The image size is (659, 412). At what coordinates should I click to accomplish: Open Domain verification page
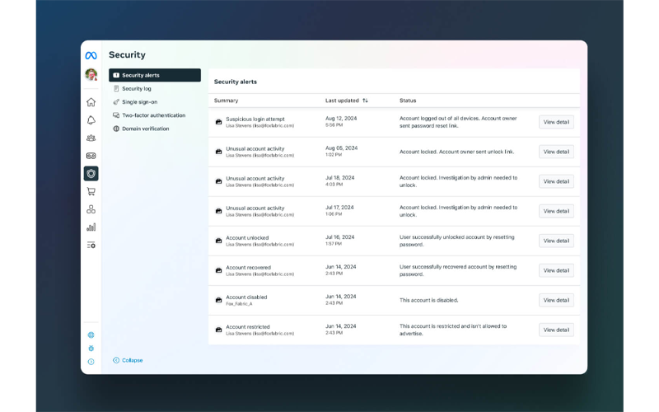145,129
